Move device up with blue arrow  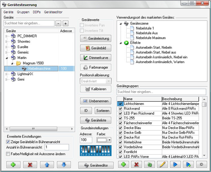coord(47,164)
